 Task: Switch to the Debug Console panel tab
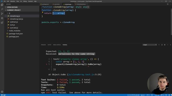(57, 45)
